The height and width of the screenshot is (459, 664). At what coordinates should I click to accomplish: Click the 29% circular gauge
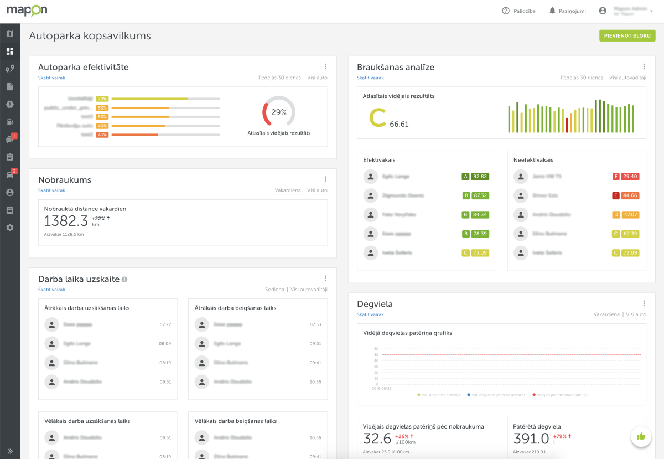click(x=279, y=112)
